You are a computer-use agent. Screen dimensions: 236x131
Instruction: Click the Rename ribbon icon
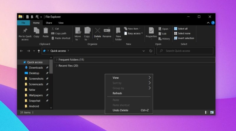tap(107, 31)
